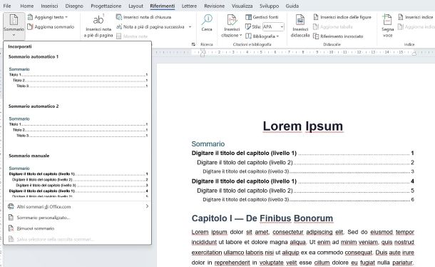This screenshot has width=435, height=267.
Task: Switch to the Home tab
Action: pos(27,6)
